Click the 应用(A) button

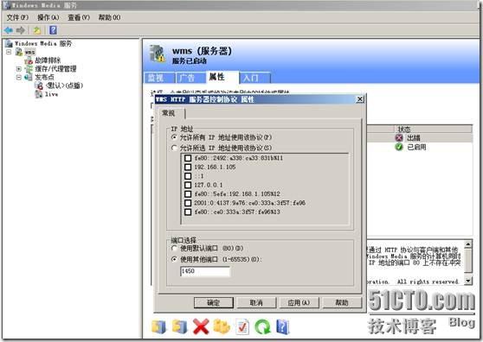[299, 302]
